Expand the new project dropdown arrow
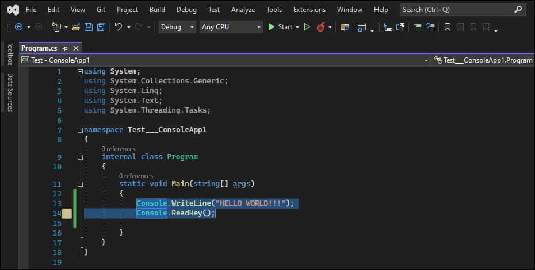Image resolution: width=535 pixels, height=270 pixels. point(66,27)
